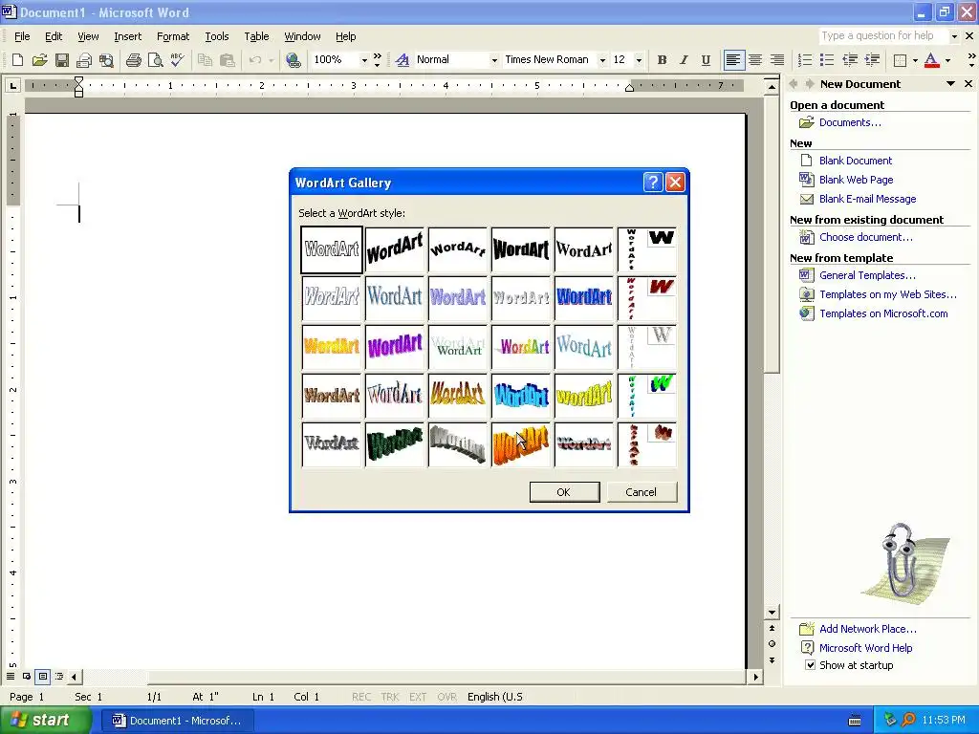Click the ruler tab stop selector
979x734 pixels.
(12, 85)
